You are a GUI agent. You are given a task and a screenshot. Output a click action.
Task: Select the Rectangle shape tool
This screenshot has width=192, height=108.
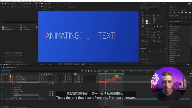click(x=27, y=4)
